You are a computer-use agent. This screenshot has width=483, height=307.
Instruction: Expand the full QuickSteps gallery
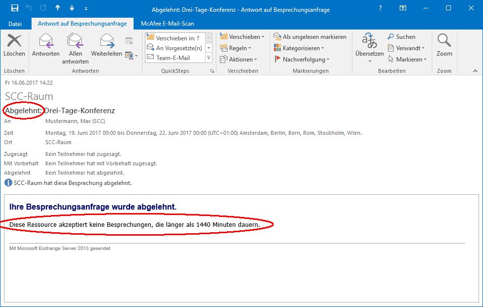point(209,58)
